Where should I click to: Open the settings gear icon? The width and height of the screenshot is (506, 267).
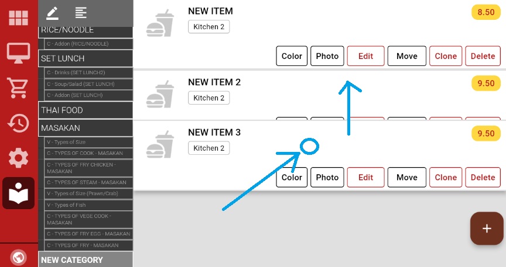click(x=19, y=158)
